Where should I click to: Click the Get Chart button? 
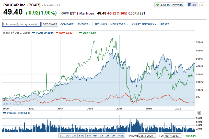coord(50,24)
